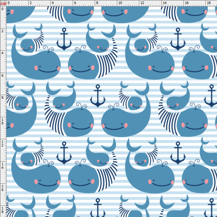217x217 pixels.
Task: Click the 8 mark on the left ruler
Action: (x=3, y=97)
